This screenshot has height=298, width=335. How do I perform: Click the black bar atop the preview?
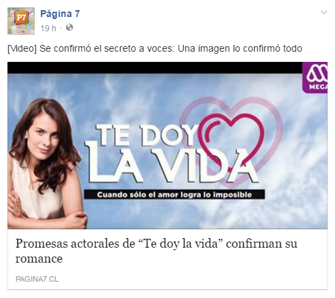coord(155,67)
